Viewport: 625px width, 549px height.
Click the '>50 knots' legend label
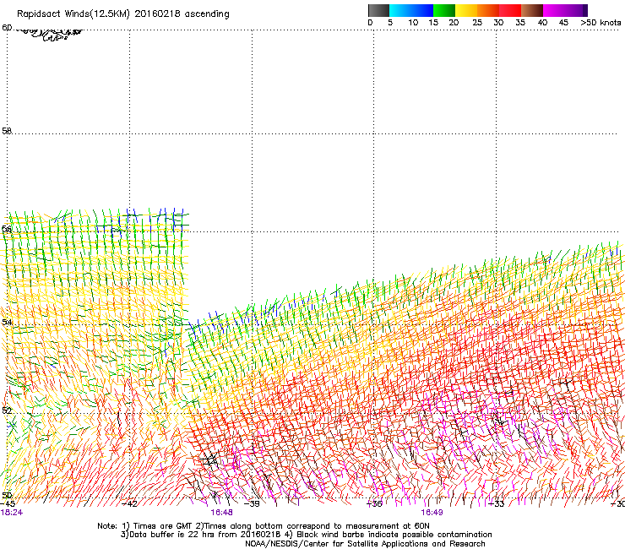601,23
